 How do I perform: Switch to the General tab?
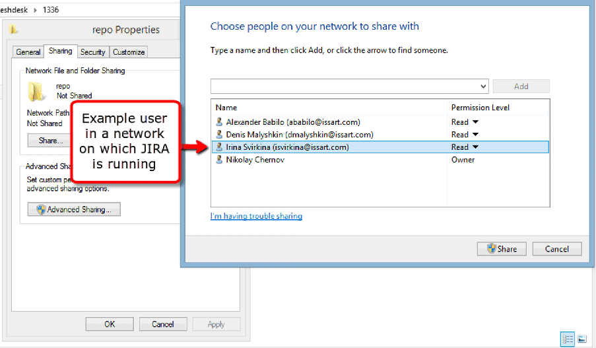point(28,52)
